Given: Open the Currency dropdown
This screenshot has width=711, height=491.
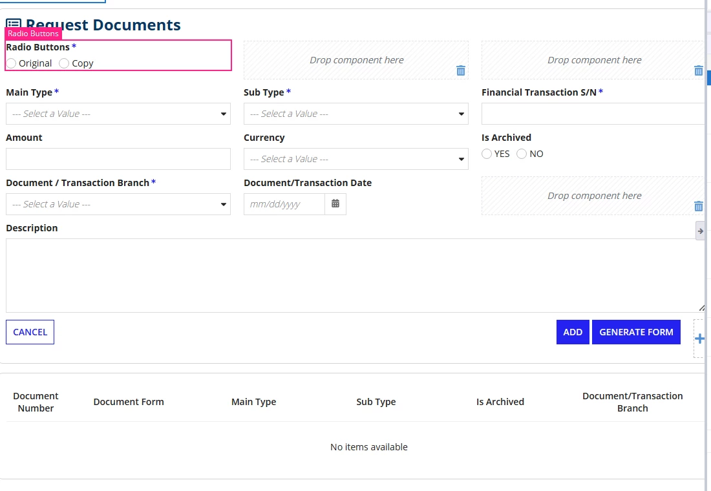Looking at the screenshot, I should [x=356, y=159].
